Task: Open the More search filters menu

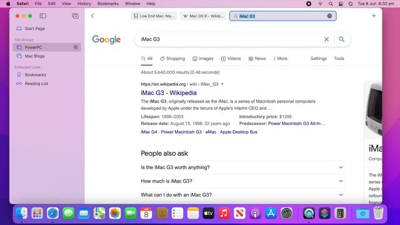Action: [281, 58]
